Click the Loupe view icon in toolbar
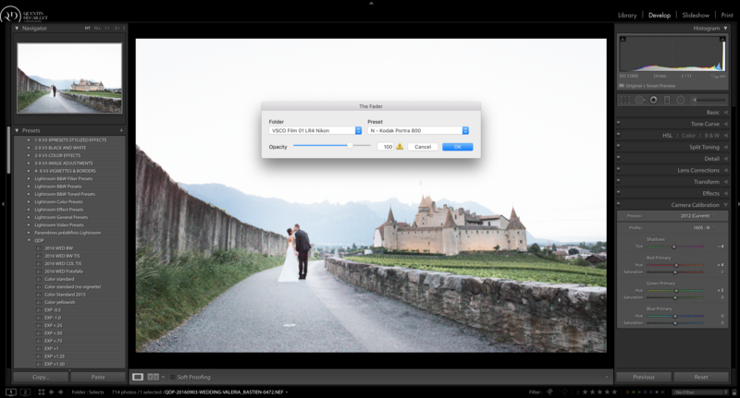740x398 pixels. coord(138,377)
